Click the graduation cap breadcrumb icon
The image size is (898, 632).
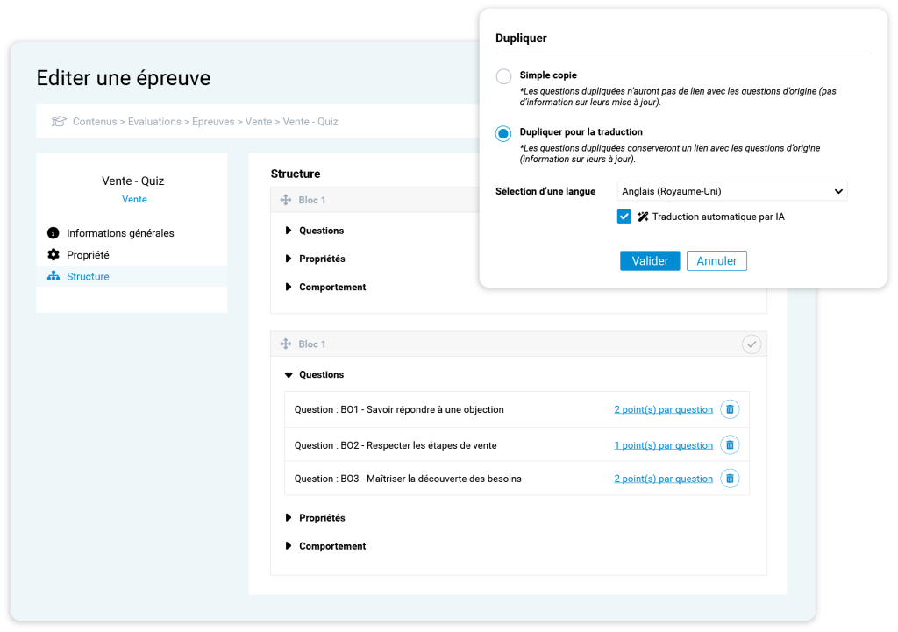click(59, 121)
